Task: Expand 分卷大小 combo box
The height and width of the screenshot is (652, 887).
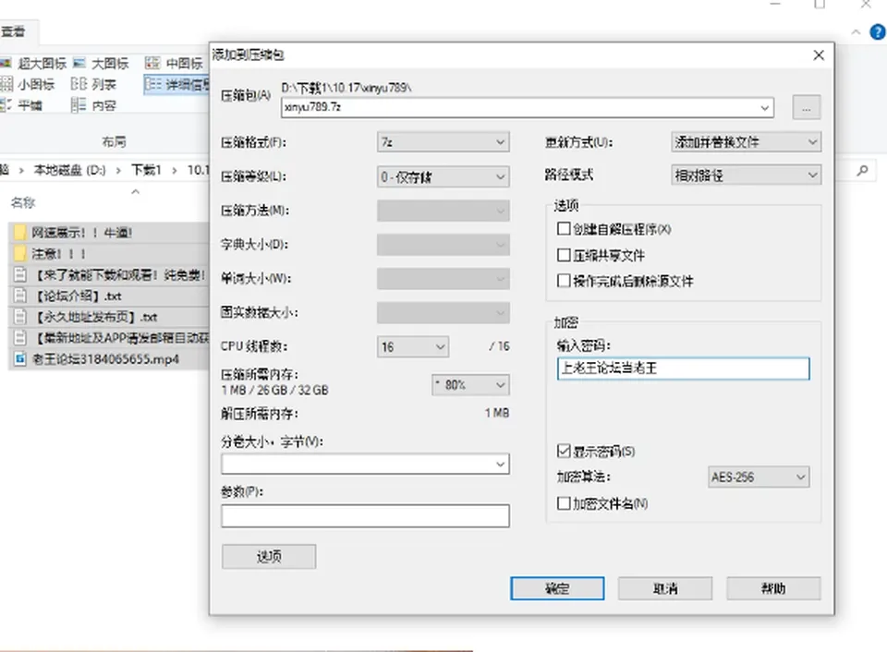Action: pos(366,465)
